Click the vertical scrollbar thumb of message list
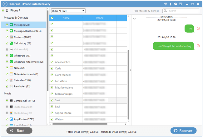Screen dimensions: 203x137 (128, 85)
